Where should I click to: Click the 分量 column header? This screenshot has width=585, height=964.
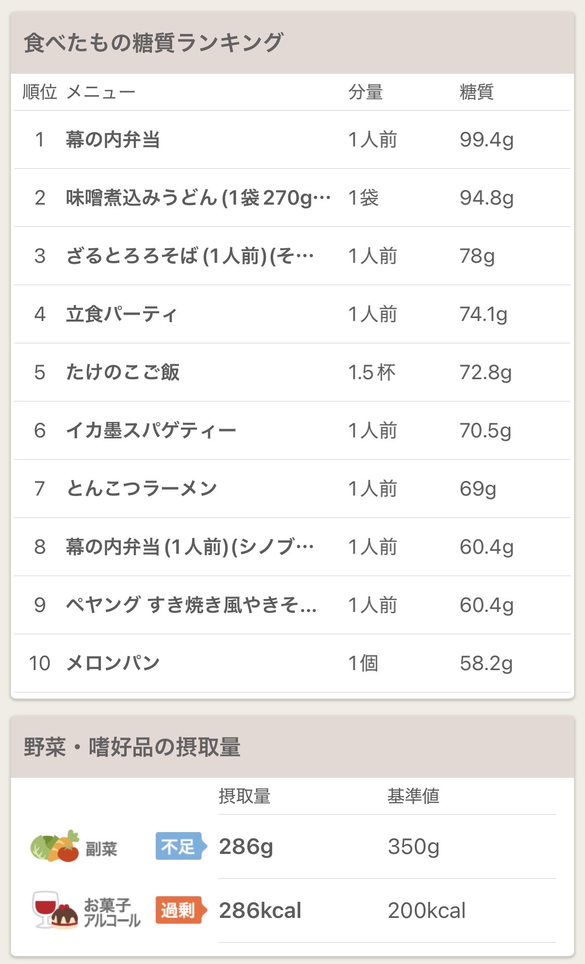365,92
